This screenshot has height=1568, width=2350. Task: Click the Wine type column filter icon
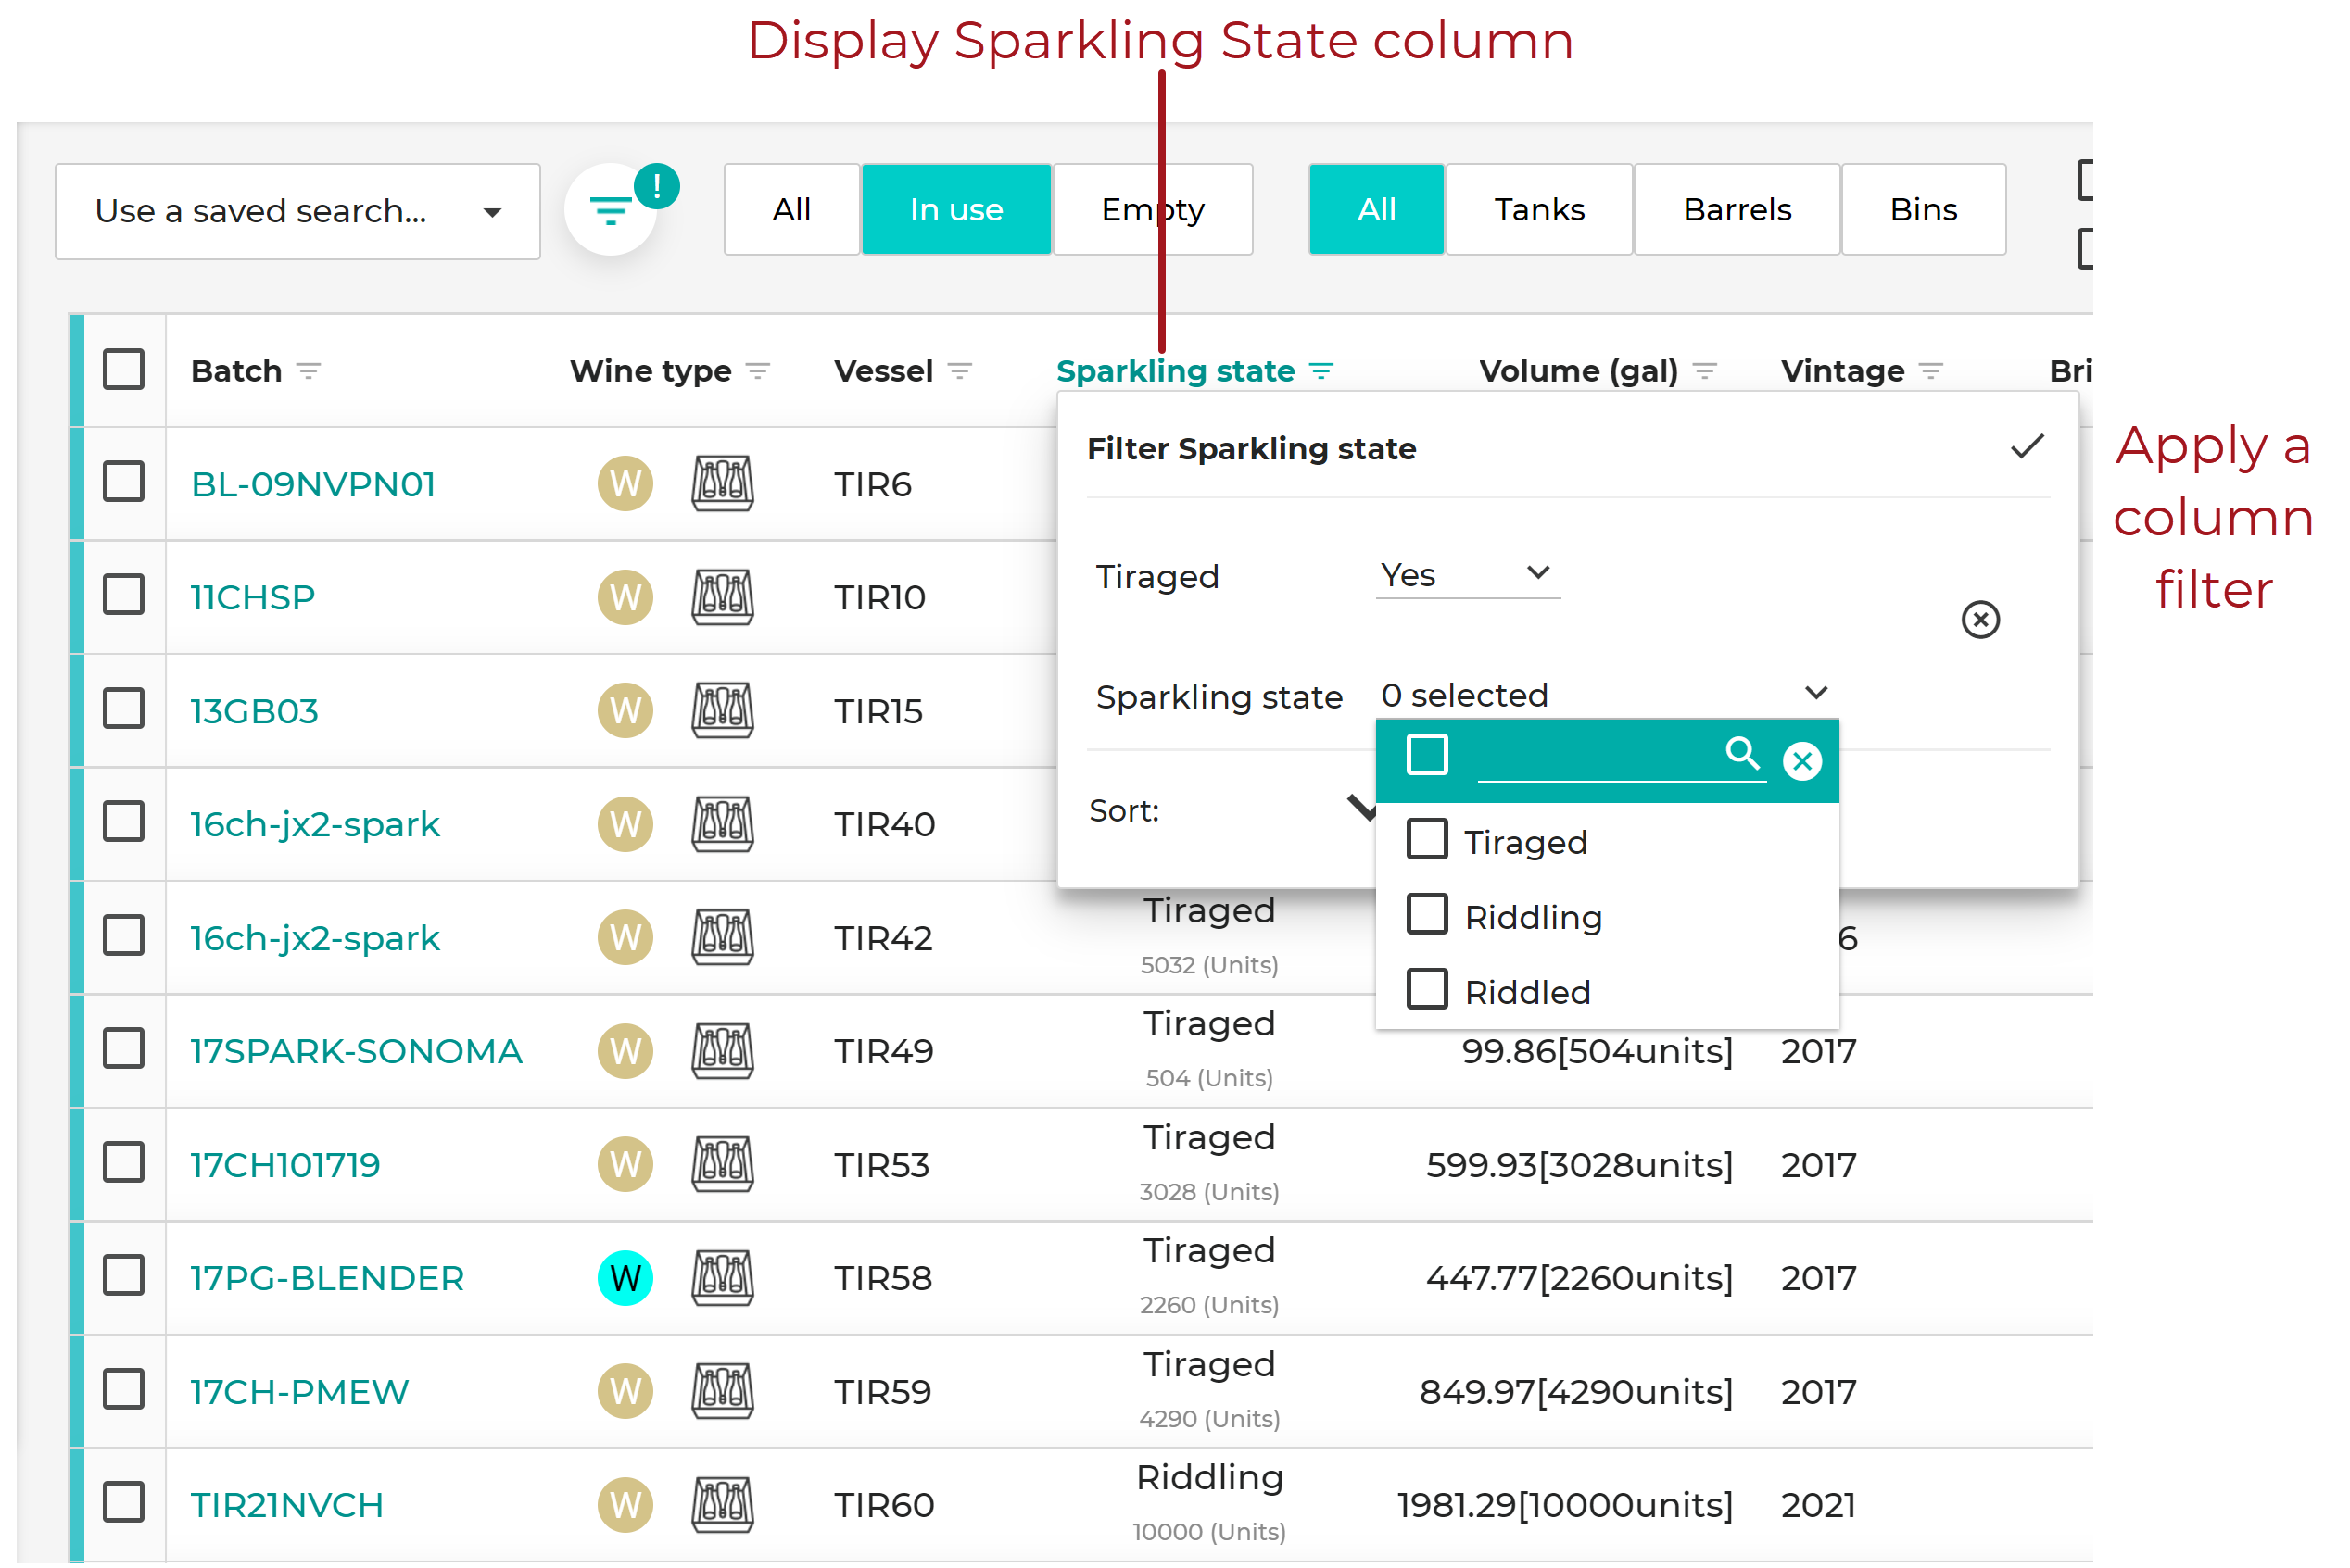(x=758, y=372)
